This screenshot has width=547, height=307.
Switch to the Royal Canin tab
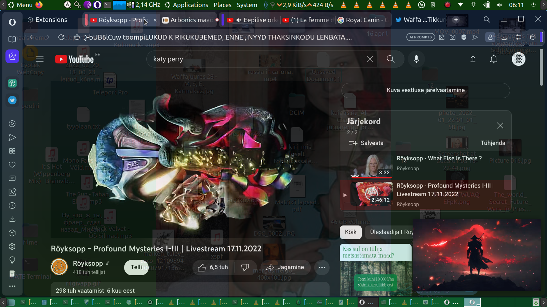coord(363,20)
